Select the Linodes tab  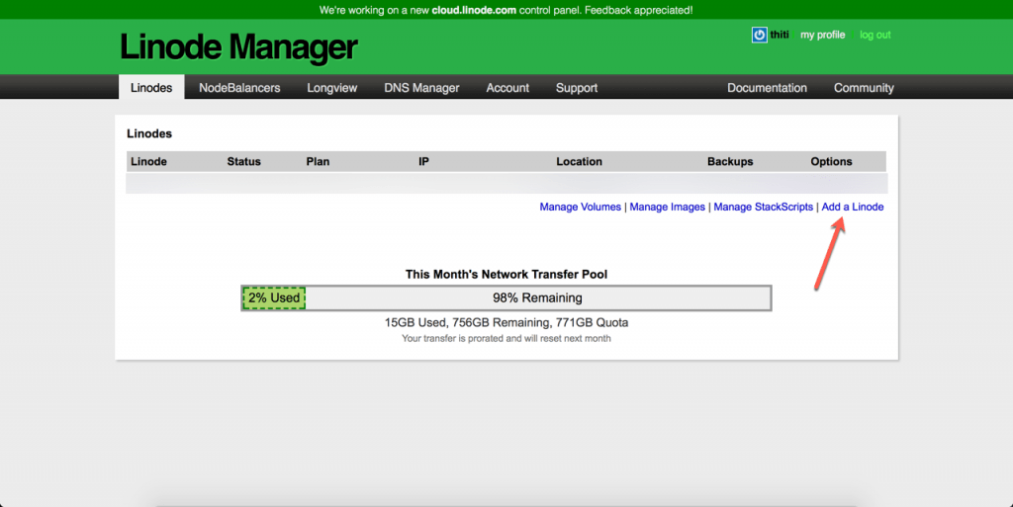click(151, 88)
